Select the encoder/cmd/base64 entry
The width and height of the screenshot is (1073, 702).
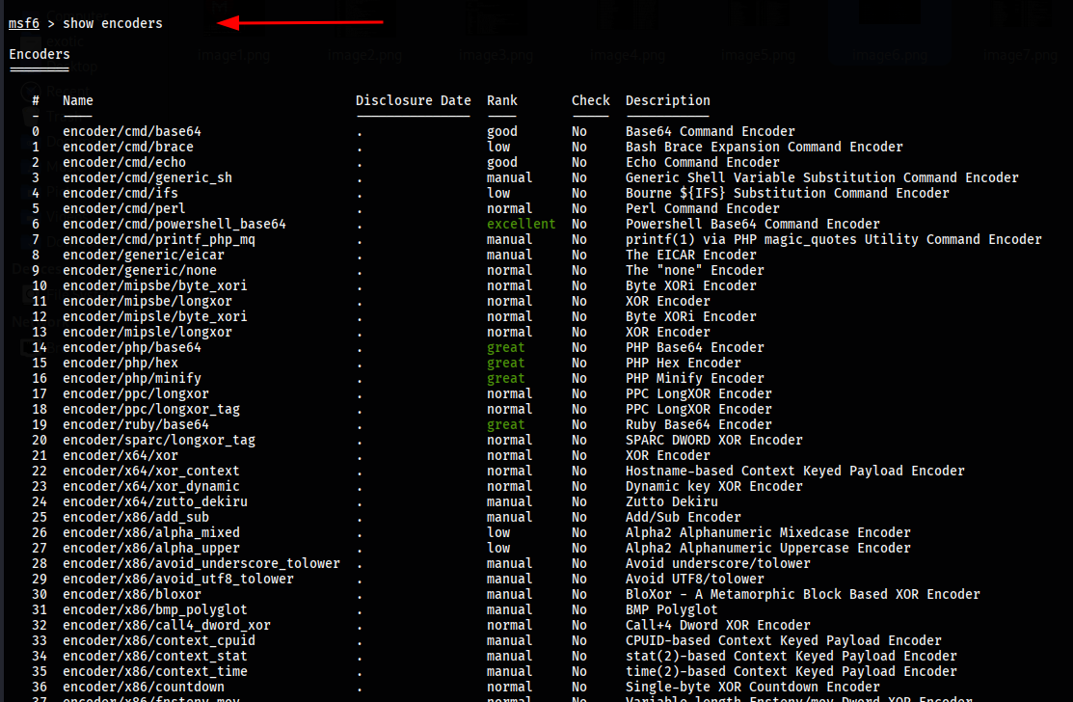(132, 131)
